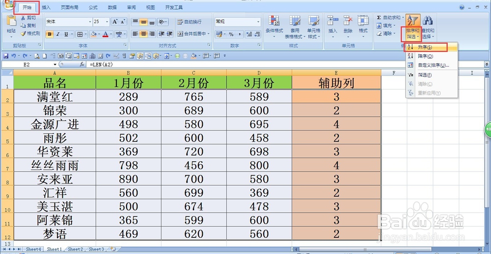Open the number format 常规 dropdown
491x254 pixels.
coord(258,22)
